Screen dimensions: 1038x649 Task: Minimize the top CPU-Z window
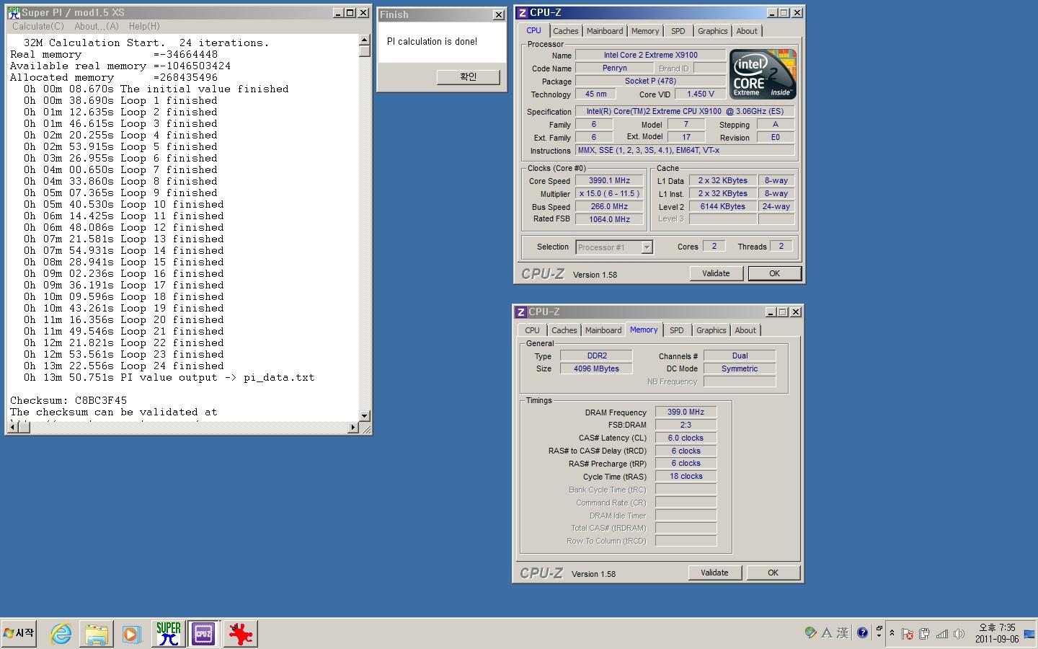[773, 13]
